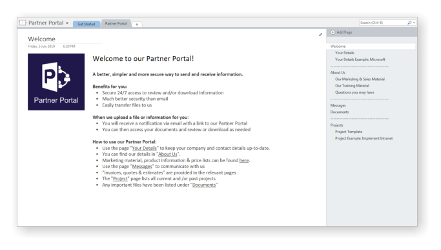Open the Projects page
Screen dimensions: 441x250
[x=336, y=125]
